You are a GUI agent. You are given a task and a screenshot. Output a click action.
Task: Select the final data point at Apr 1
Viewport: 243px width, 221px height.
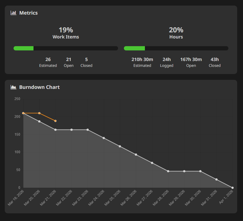tap(232, 188)
